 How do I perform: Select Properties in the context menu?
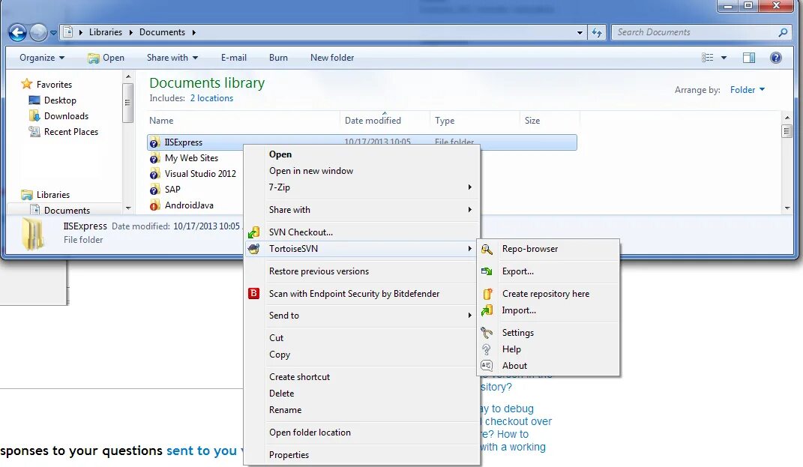click(x=361, y=455)
